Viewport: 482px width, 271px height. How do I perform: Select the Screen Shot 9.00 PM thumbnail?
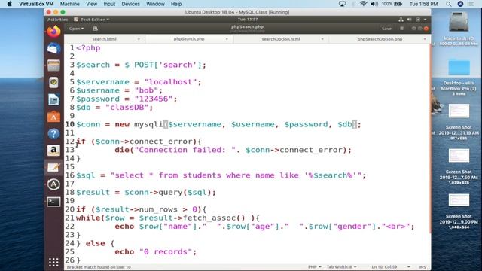coord(459,200)
